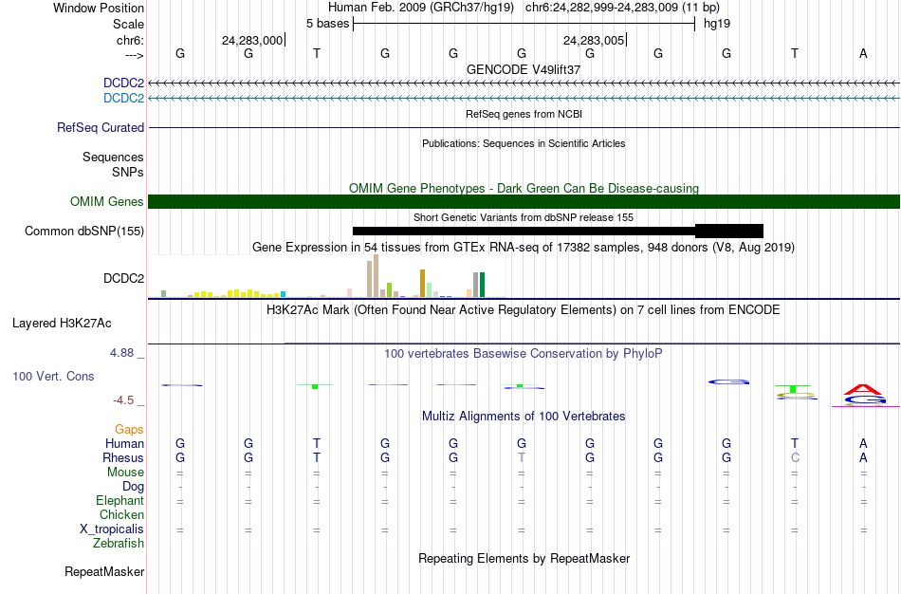The height and width of the screenshot is (594, 901).
Task: Select the chr6: ruler label
Action: pyautogui.click(x=130, y=40)
